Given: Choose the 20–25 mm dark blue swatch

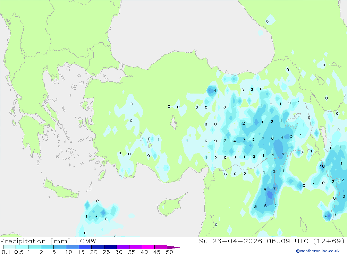Looking at the screenshot, I should 98,247.
